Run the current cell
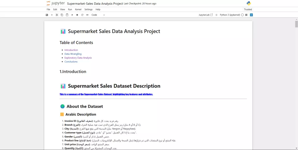The image size is (298, 150). click(x=72, y=15)
